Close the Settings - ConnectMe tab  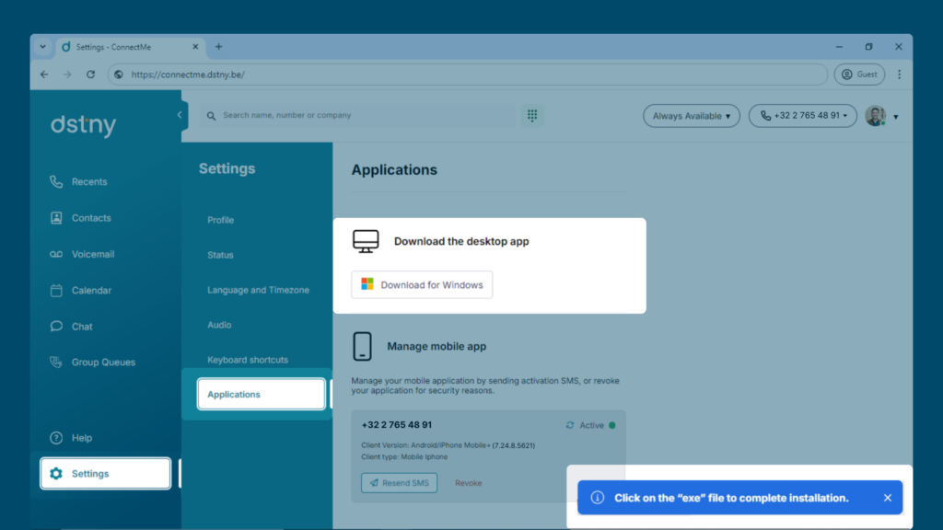pyautogui.click(x=195, y=47)
